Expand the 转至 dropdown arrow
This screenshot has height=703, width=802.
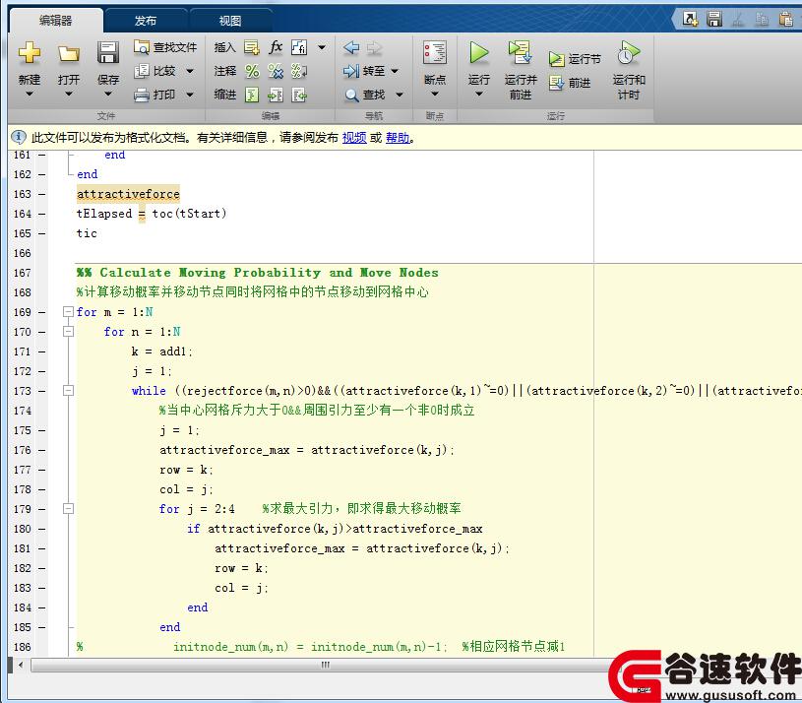(395, 71)
